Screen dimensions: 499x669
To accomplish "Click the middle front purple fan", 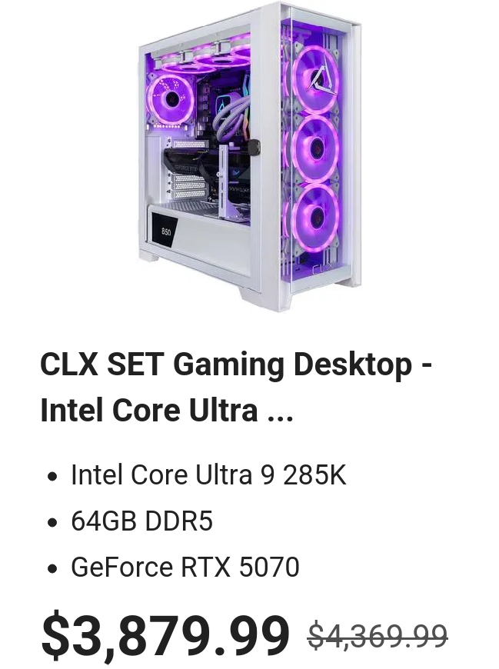I will tap(317, 148).
